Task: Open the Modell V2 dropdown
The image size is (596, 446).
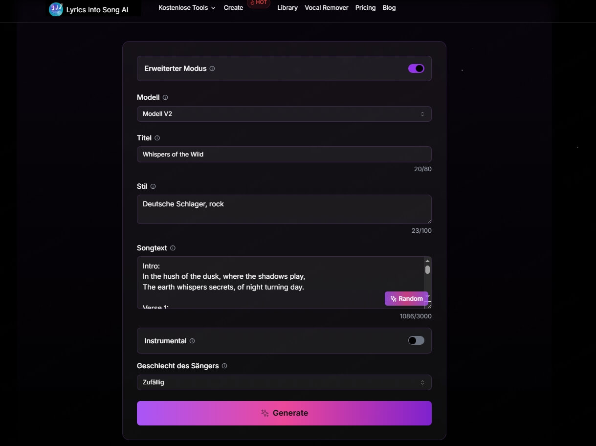Action: point(284,114)
